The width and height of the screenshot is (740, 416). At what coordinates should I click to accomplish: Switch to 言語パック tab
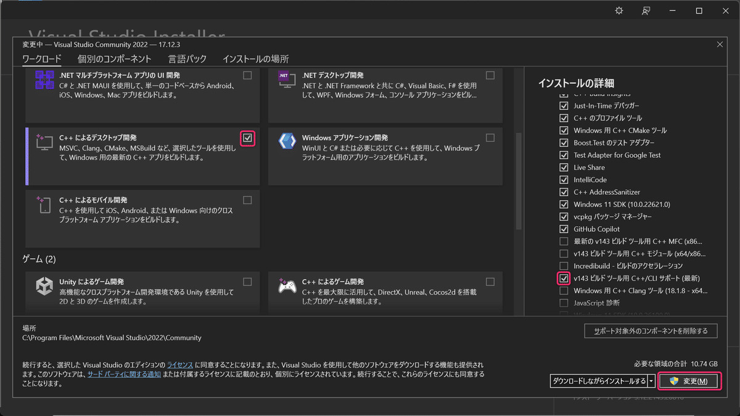[x=187, y=59]
